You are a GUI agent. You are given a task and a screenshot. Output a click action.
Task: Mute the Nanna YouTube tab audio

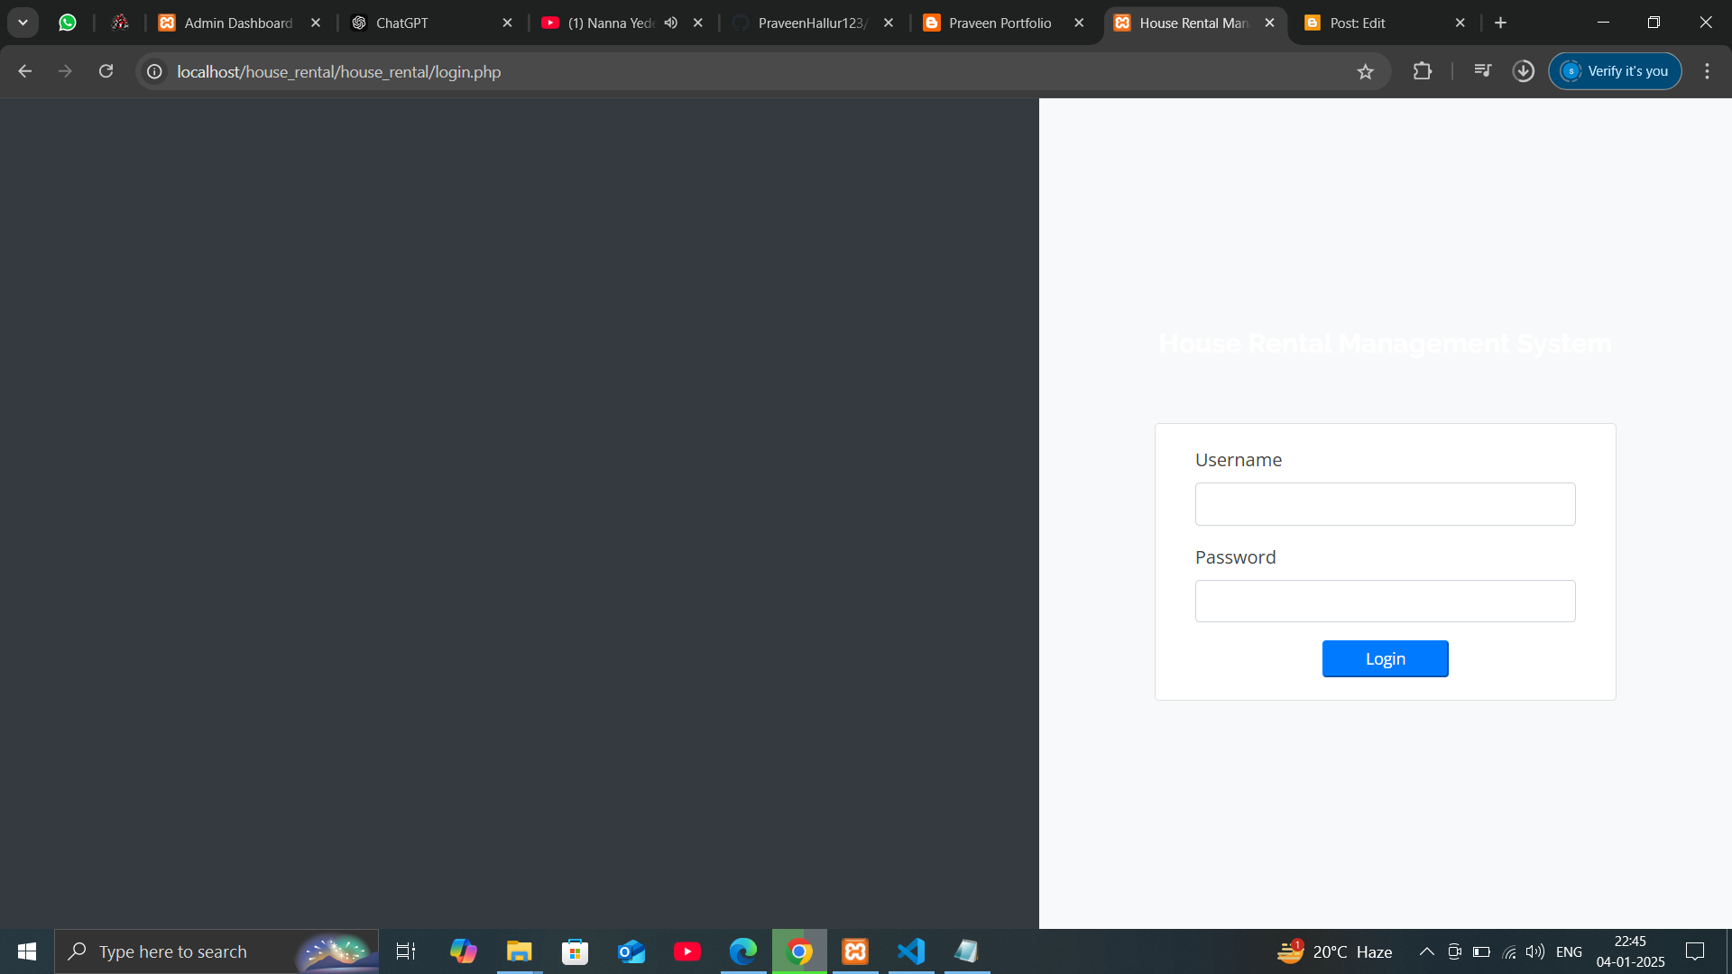[x=671, y=23]
